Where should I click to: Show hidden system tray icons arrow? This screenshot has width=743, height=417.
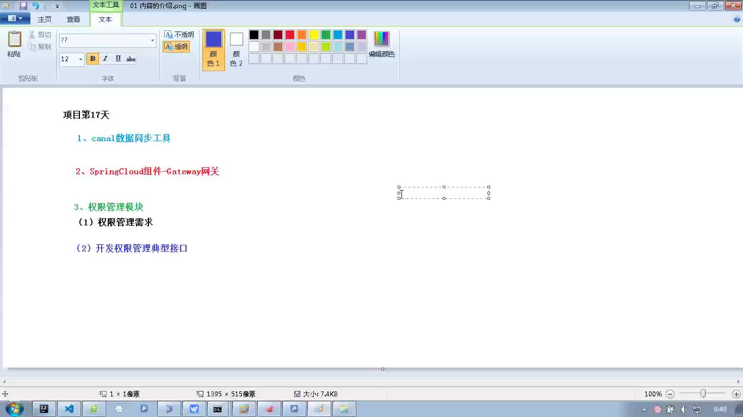coord(645,409)
